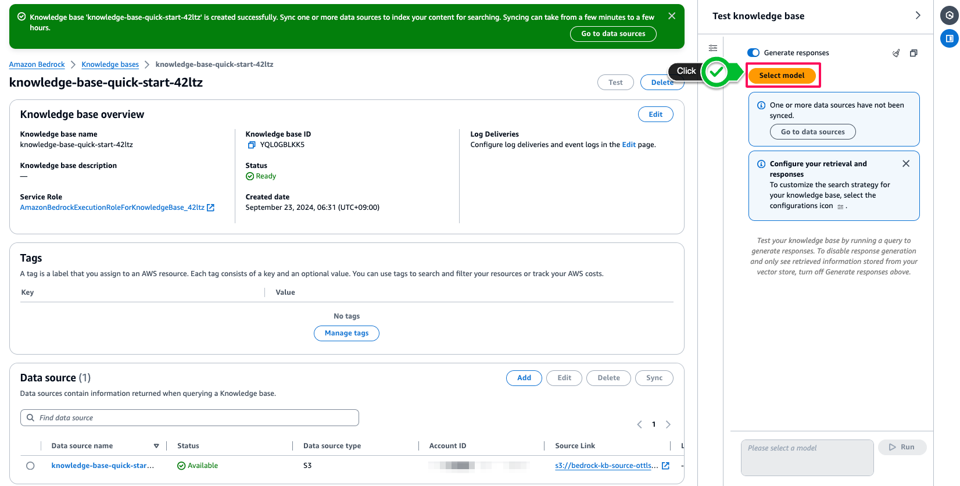Close the Configure your retrieval notice

906,164
